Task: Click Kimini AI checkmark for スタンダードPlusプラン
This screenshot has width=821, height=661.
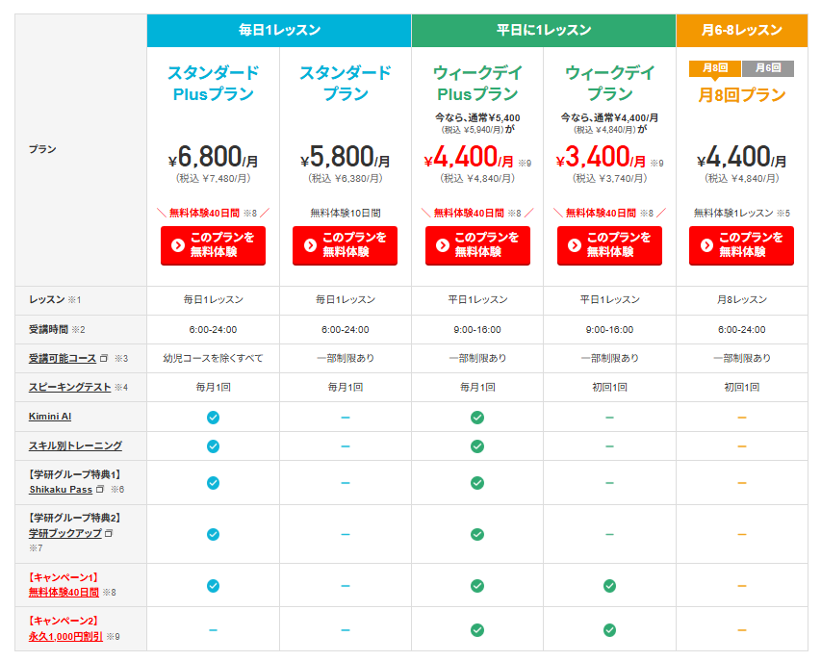Action: click(213, 417)
